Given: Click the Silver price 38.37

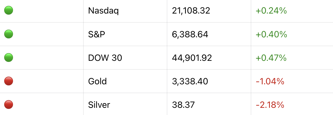Looking at the screenshot, I should 183,105.
